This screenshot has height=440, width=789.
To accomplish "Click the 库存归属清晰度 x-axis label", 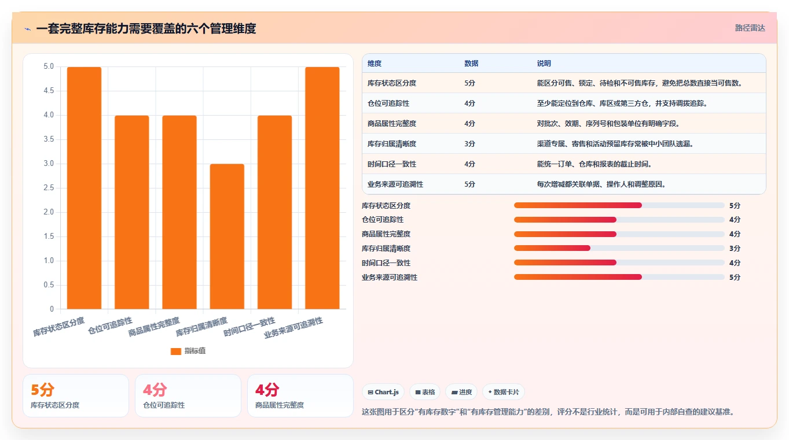I will pos(202,327).
